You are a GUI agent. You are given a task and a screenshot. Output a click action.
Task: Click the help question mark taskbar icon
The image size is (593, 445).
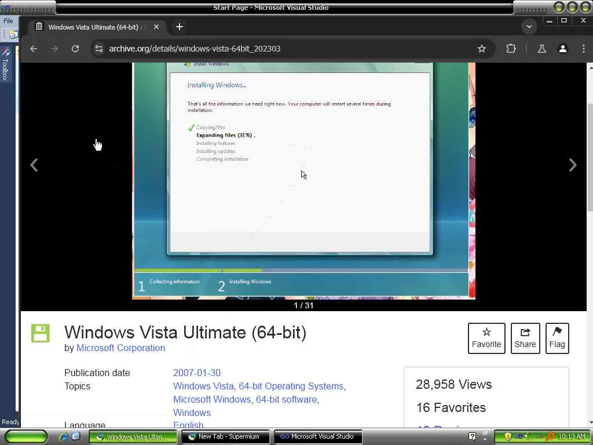pos(472,437)
